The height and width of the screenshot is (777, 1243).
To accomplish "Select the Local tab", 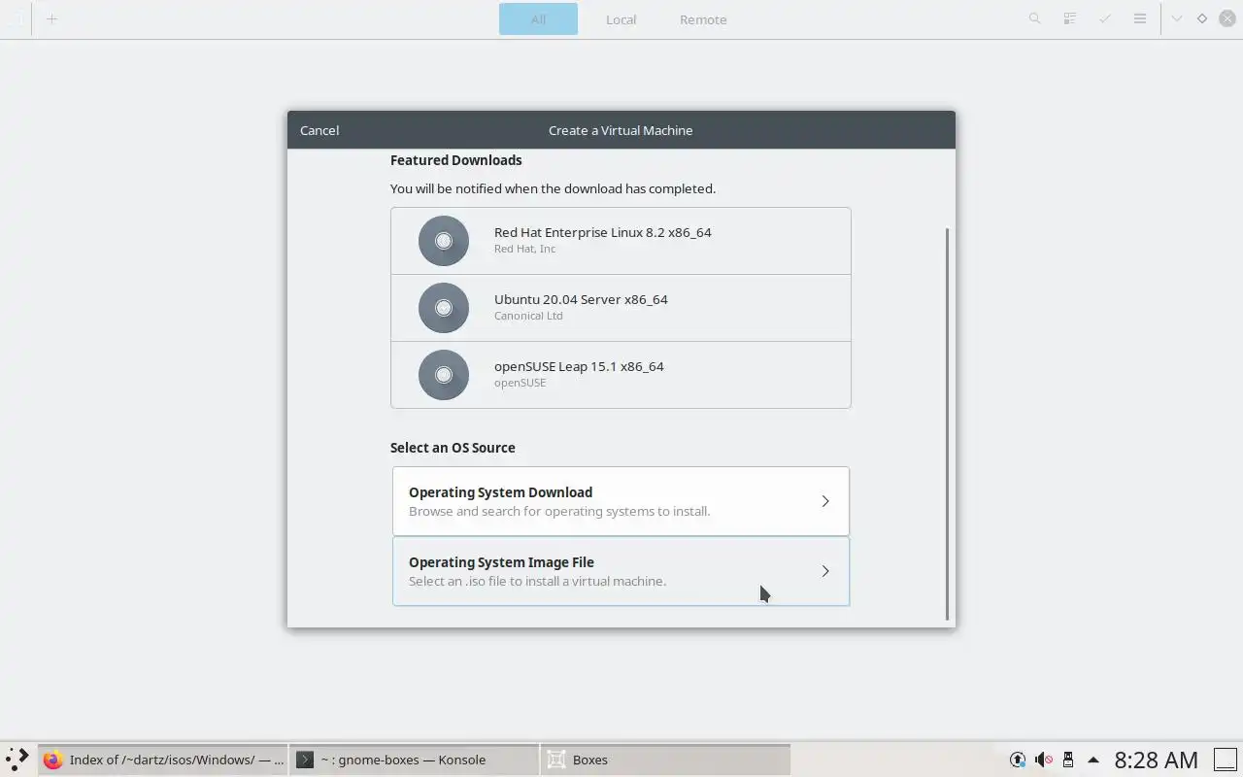I will click(x=621, y=18).
